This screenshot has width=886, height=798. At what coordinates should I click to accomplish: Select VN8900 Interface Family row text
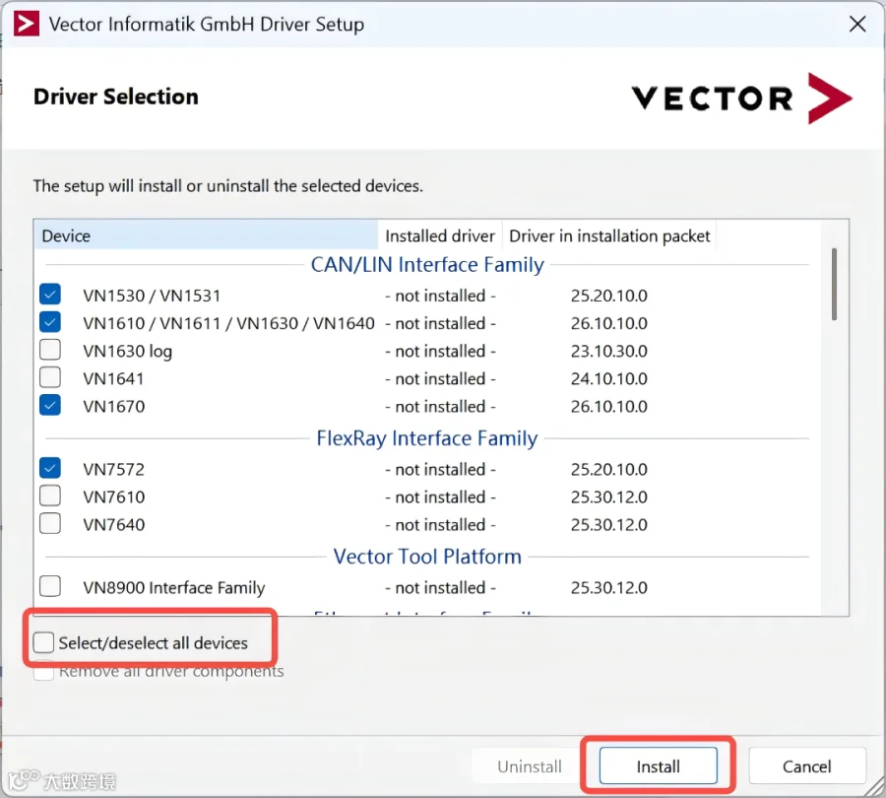(174, 588)
